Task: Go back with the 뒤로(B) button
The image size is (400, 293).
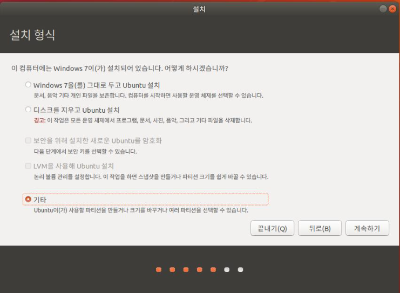Action: pyautogui.click(x=320, y=228)
